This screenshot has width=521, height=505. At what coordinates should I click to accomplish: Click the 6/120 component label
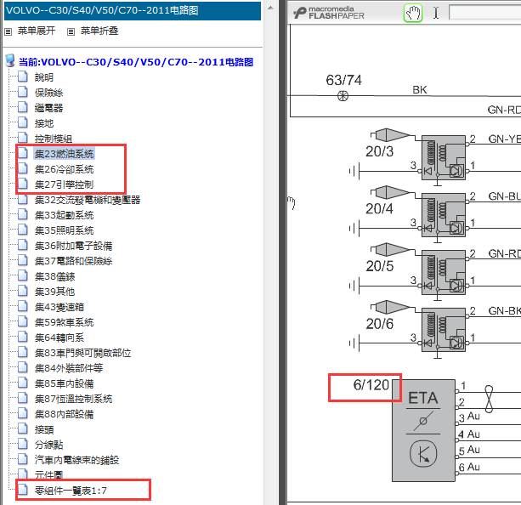[371, 385]
